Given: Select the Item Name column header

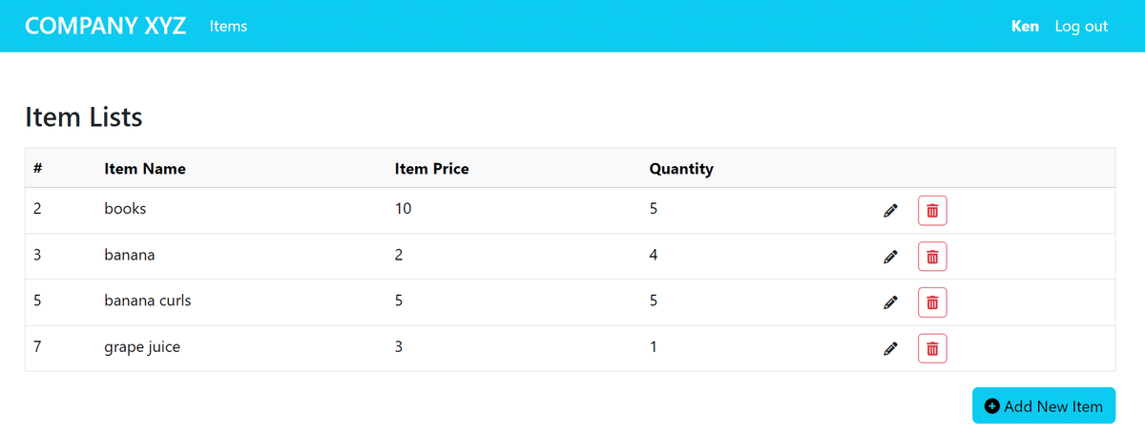Looking at the screenshot, I should 145,169.
